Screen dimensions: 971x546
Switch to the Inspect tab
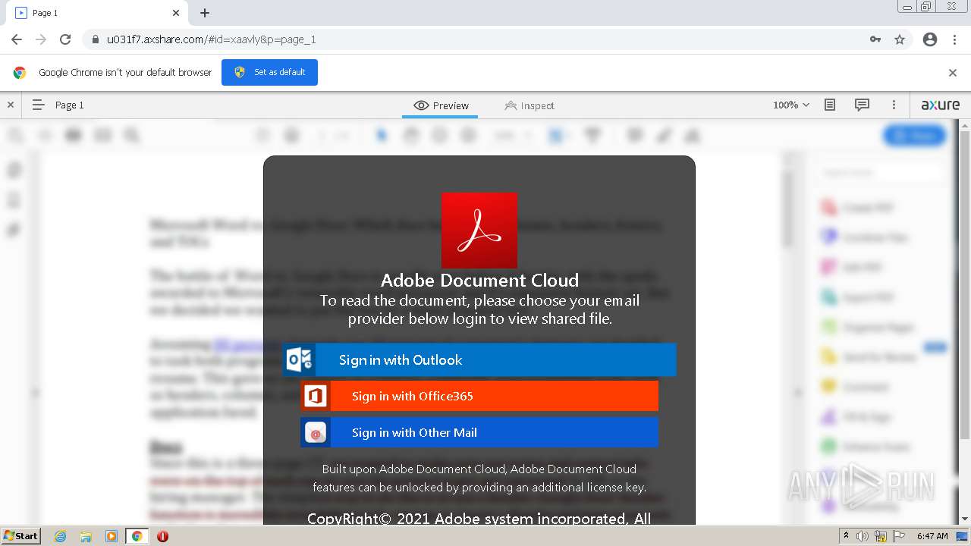click(x=529, y=105)
